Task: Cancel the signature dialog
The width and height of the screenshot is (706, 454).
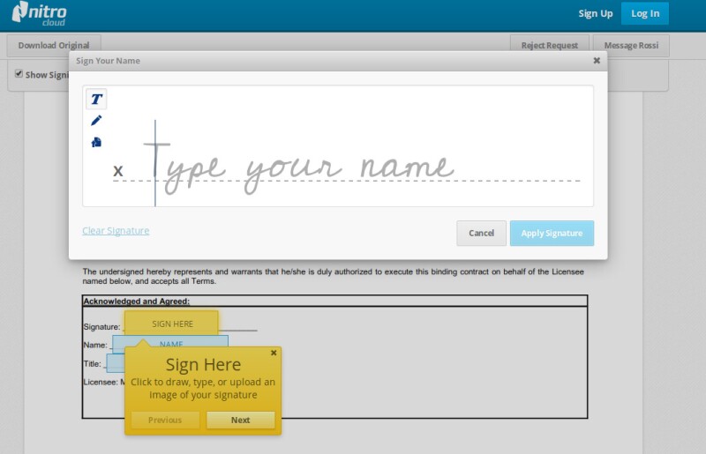Action: pyautogui.click(x=481, y=234)
